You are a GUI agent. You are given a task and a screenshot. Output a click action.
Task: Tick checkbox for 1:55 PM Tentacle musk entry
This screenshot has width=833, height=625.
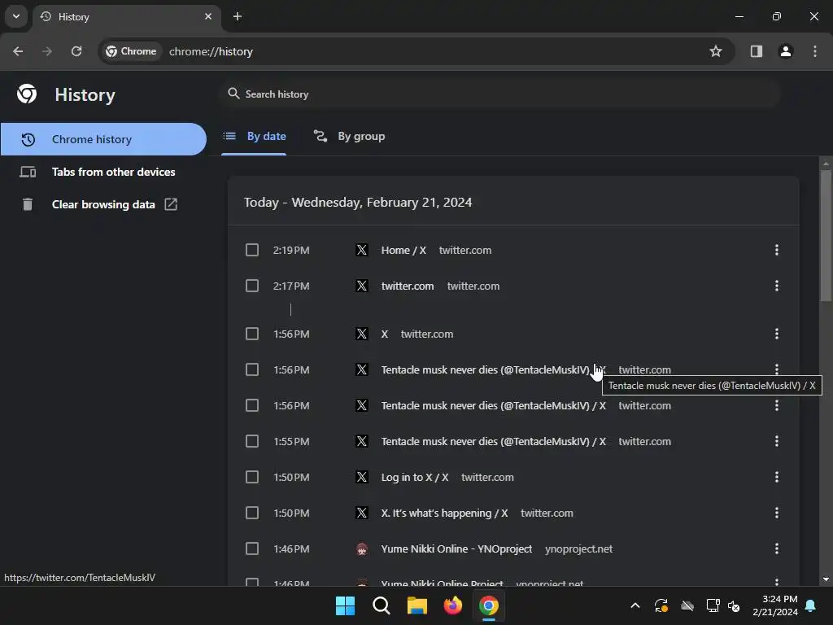tap(252, 441)
